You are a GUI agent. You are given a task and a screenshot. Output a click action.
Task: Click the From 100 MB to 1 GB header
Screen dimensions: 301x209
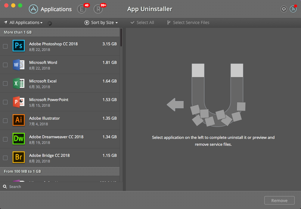pyautogui.click(x=60, y=172)
